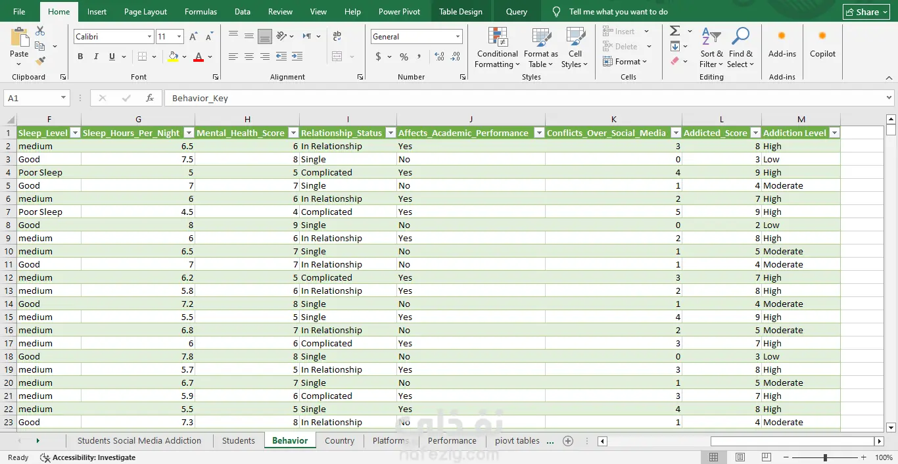The height and width of the screenshot is (464, 898).
Task: Open the Insert ribbon tab
Action: click(x=97, y=12)
